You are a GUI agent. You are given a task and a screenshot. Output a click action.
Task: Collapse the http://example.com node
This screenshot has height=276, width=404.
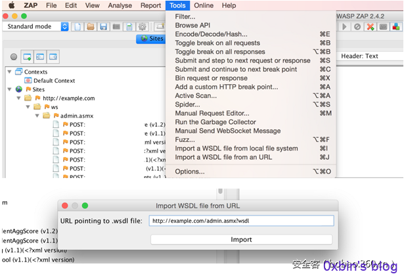tap(19, 98)
